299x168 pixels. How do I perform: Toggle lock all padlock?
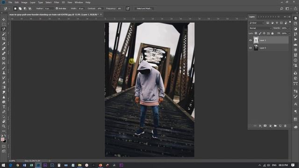click(272, 33)
